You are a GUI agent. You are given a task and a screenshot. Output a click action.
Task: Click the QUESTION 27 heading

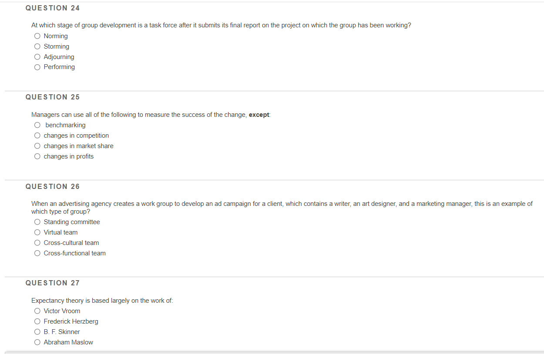(x=53, y=283)
